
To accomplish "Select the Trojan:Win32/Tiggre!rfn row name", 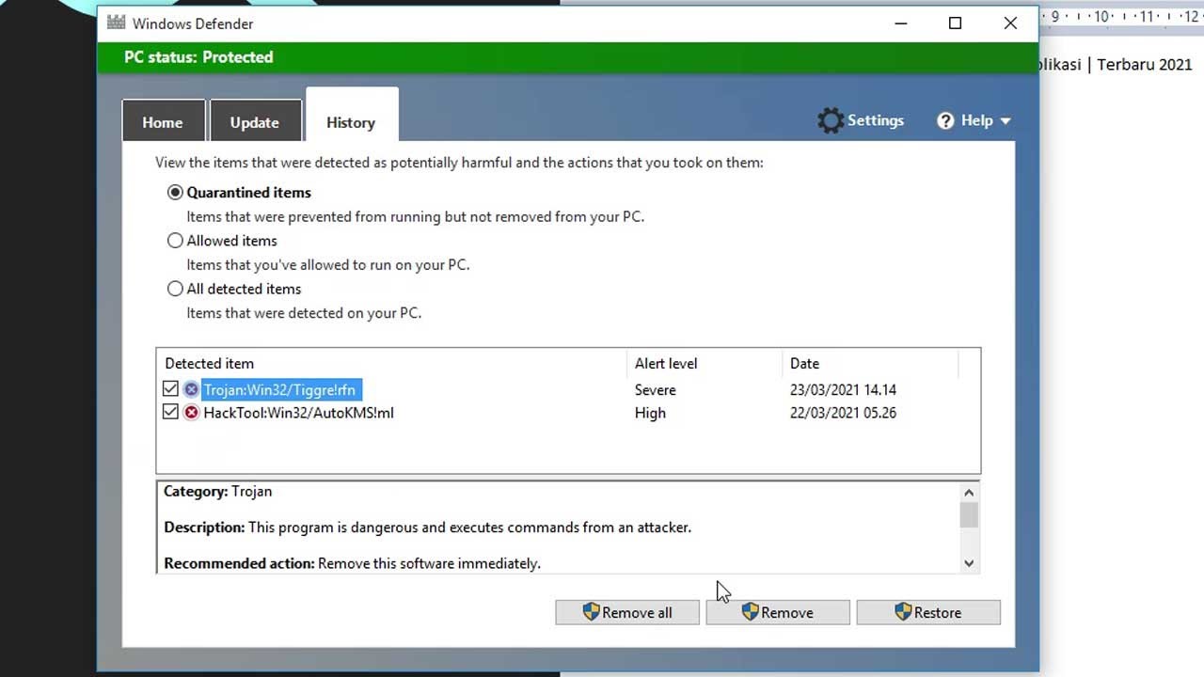I will pyautogui.click(x=279, y=389).
